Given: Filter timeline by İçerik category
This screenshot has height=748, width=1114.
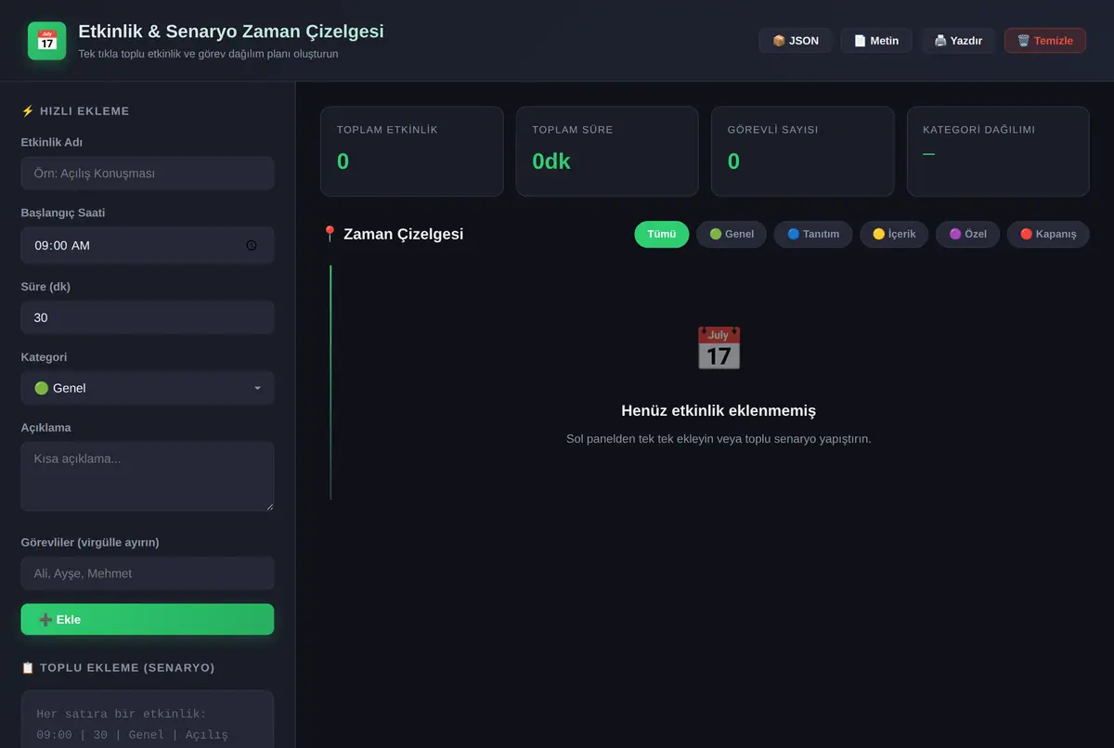Looking at the screenshot, I should [894, 234].
